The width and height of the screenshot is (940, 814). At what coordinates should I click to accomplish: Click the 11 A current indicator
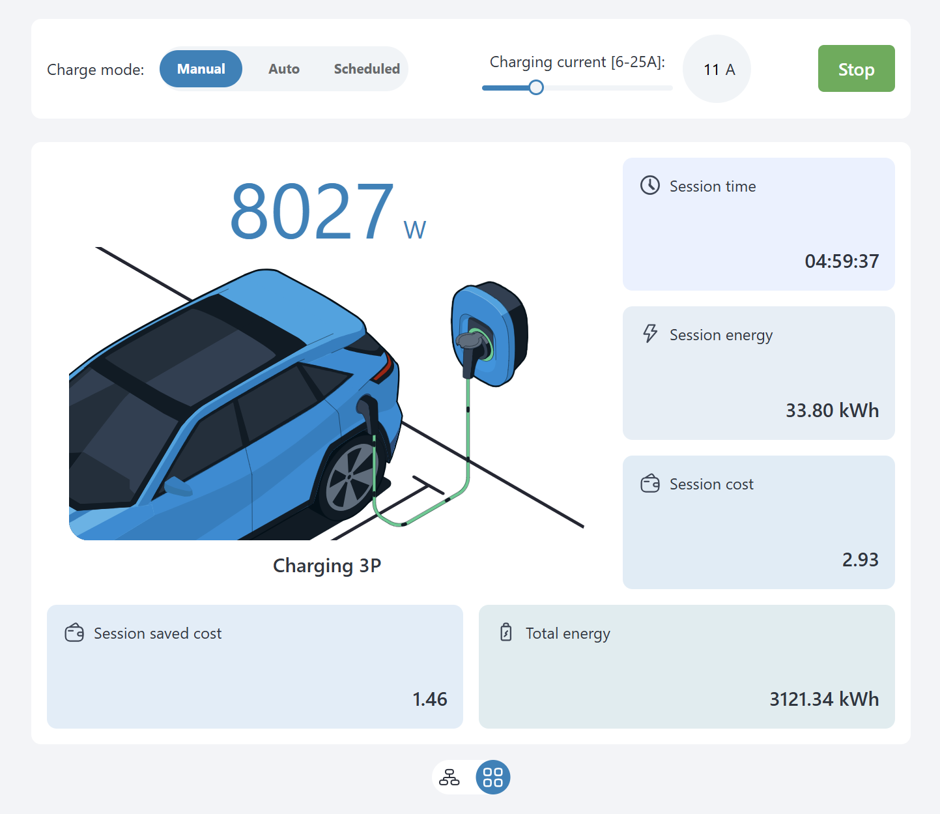pyautogui.click(x=717, y=69)
